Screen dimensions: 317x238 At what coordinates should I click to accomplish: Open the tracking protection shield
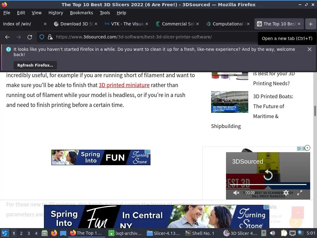point(42,37)
